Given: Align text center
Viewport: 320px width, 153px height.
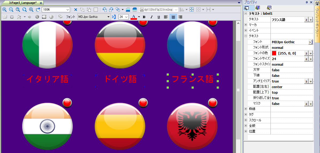Looking at the screenshot, I should 173,17.
